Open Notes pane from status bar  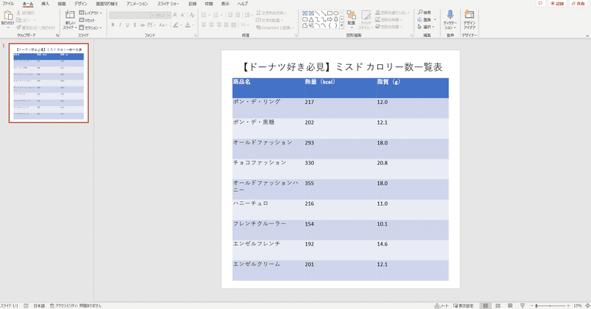coord(442,305)
